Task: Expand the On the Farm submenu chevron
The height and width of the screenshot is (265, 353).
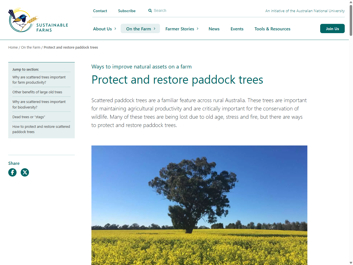Action: tap(154, 28)
